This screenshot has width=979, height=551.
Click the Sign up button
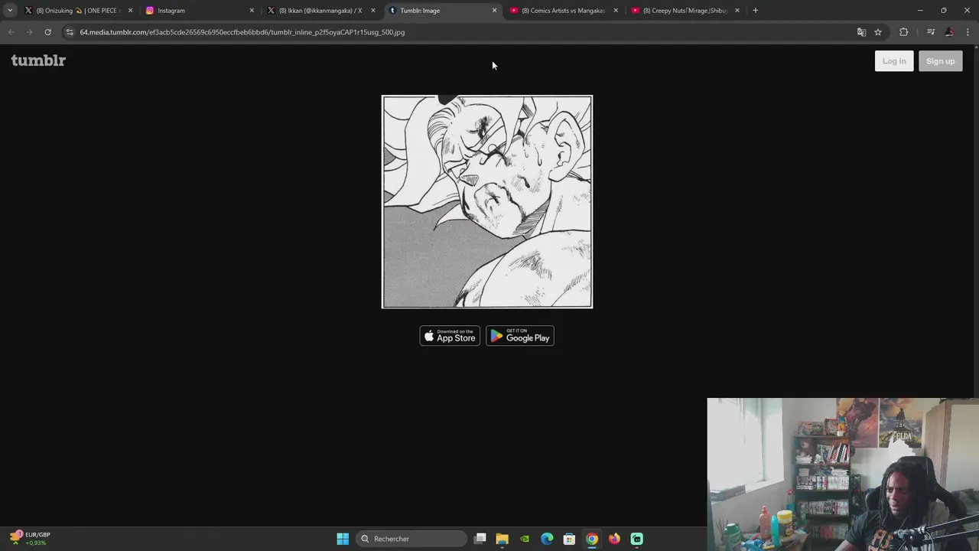click(x=941, y=61)
